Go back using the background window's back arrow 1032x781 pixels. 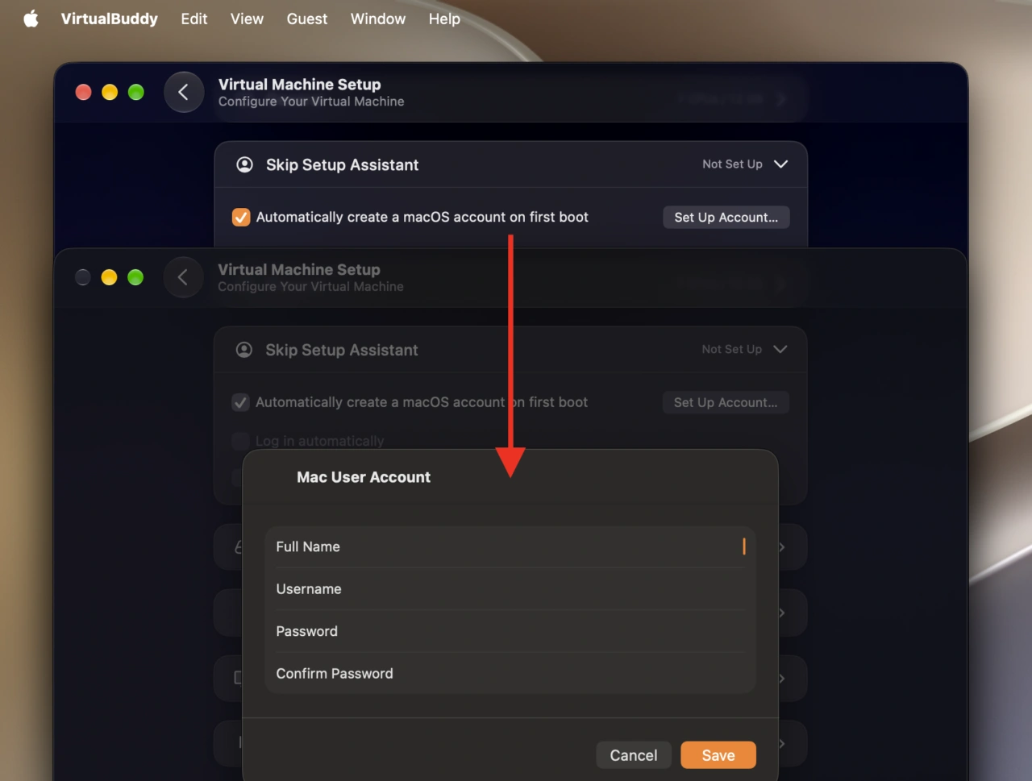tap(184, 92)
